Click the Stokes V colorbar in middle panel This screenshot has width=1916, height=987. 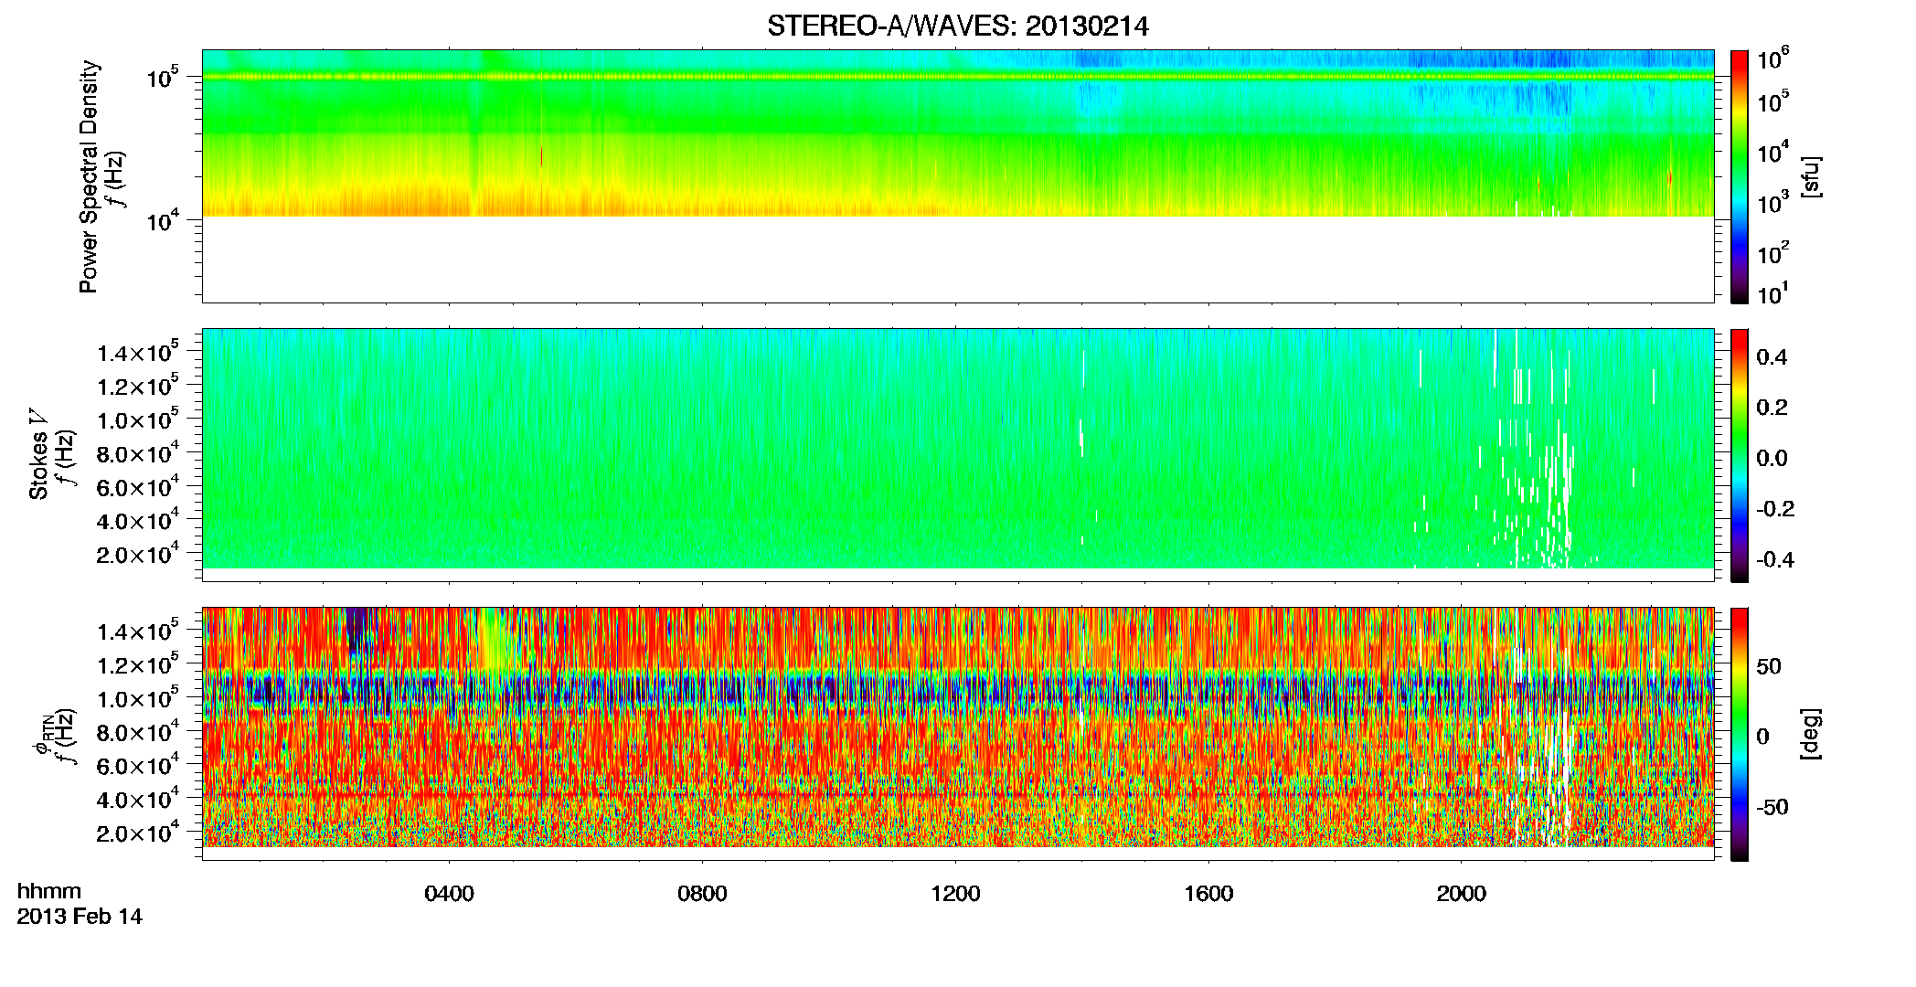(x=1740, y=455)
